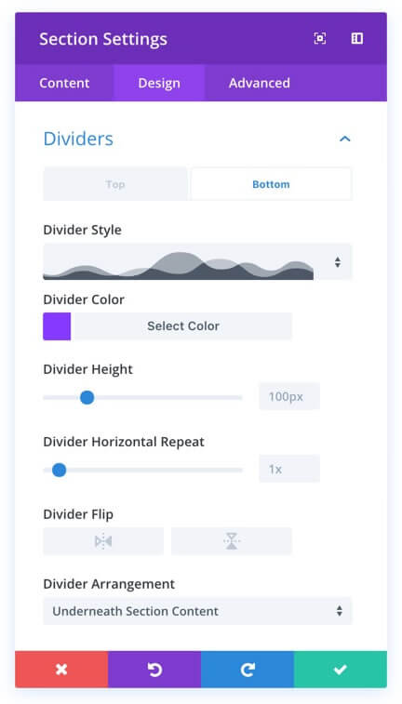Screen dimensions: 402x704
Task: Click the Design tab
Action: (159, 83)
